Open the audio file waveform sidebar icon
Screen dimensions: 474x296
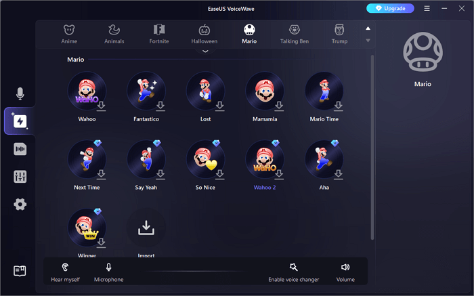(x=20, y=149)
